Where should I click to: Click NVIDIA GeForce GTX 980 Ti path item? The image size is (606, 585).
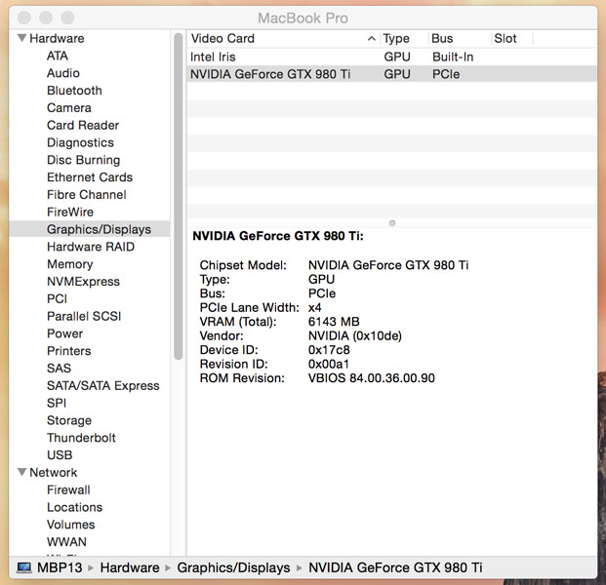[x=395, y=567]
